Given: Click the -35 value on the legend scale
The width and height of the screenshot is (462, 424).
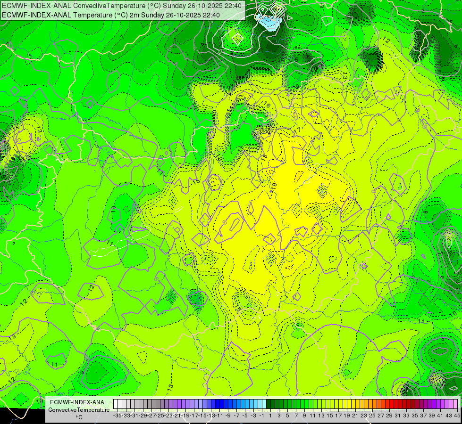Looking at the screenshot, I should [117, 416].
